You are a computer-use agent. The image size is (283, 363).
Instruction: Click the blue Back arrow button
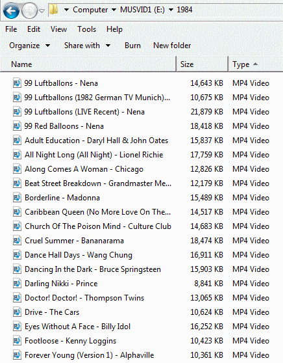[x=11, y=10]
